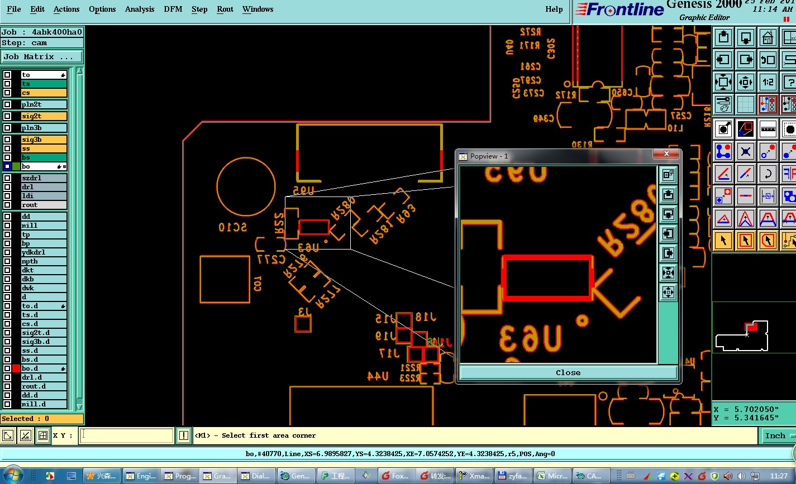This screenshot has width=796, height=484.
Task: Toggle display checkbox for layer sig2t
Action: (x=7, y=116)
